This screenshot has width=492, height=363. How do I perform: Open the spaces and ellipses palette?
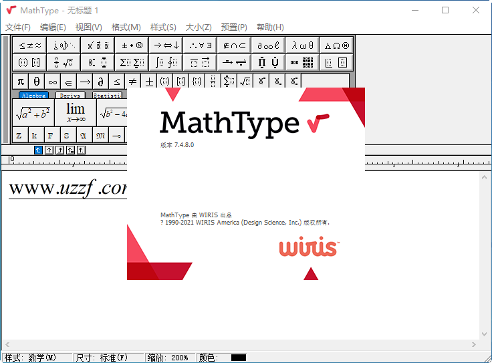click(64, 45)
